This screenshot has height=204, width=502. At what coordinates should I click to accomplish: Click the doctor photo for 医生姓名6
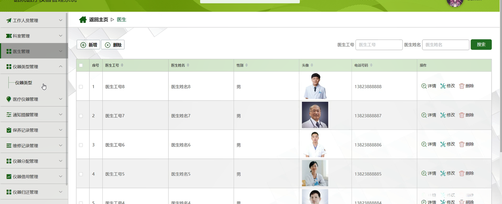point(315,144)
